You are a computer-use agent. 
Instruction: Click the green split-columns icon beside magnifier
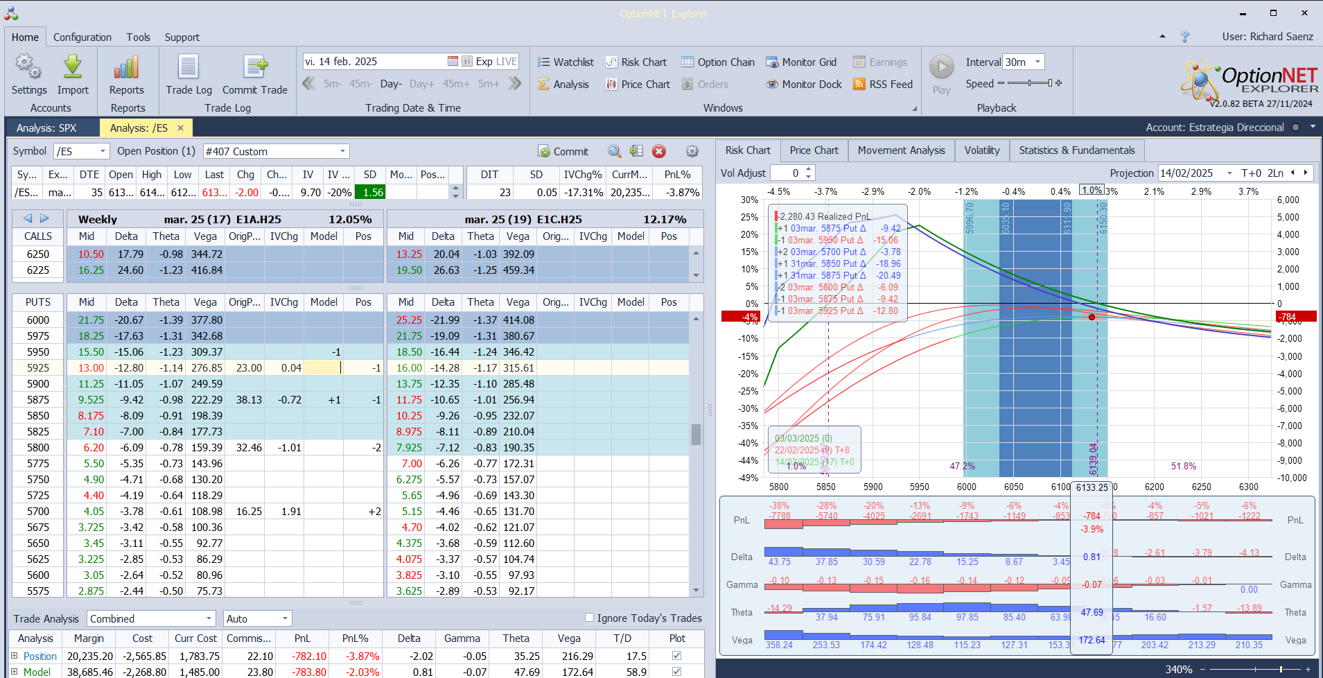click(x=636, y=151)
